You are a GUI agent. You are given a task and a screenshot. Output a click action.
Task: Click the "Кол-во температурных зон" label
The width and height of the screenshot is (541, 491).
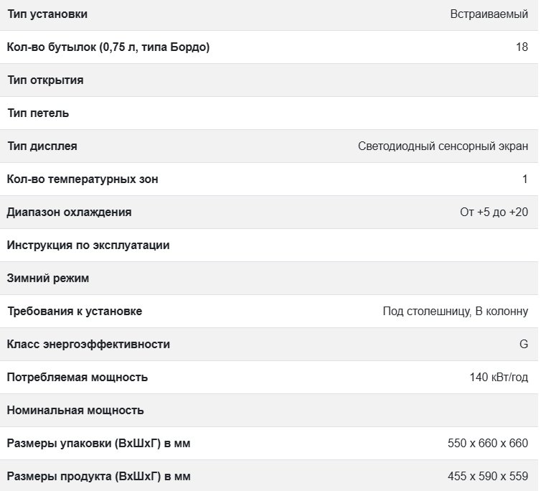(x=83, y=179)
